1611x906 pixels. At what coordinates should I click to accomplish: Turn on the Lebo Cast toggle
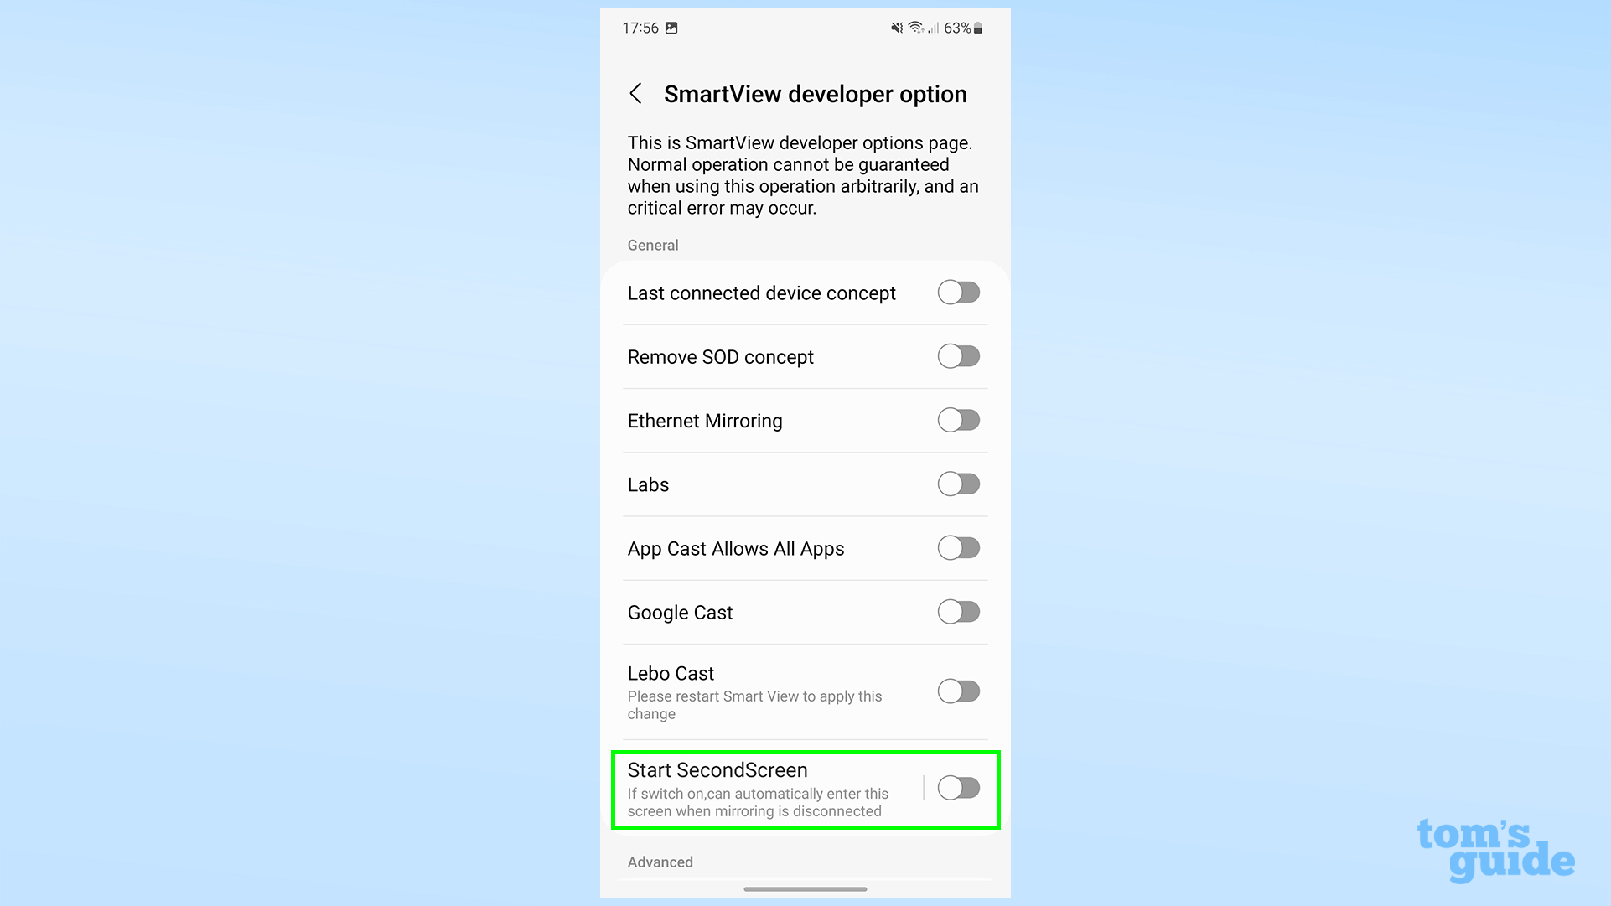[958, 691]
